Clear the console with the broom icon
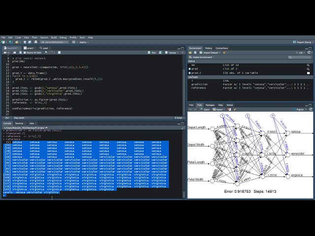 pos(183,128)
